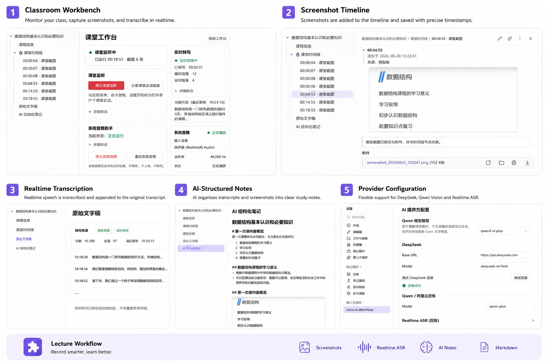Click the copy link icon in Screenshot Timeline header
The image size is (547, 364).
click(x=510, y=38)
